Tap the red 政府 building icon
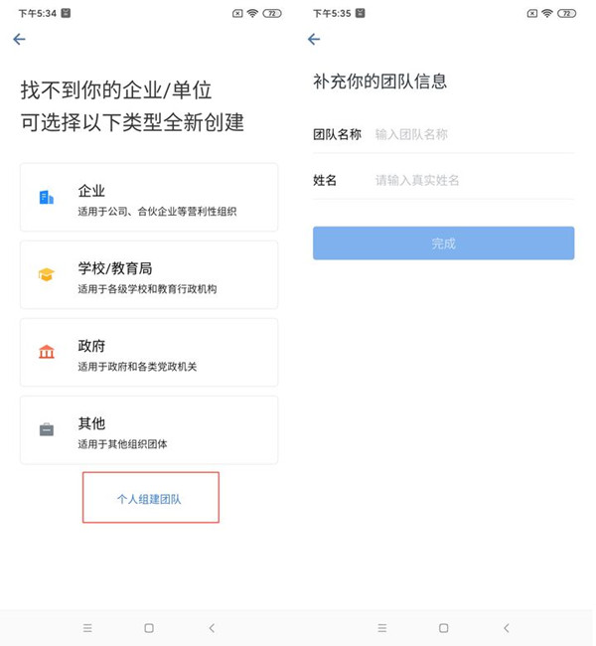 [x=47, y=352]
